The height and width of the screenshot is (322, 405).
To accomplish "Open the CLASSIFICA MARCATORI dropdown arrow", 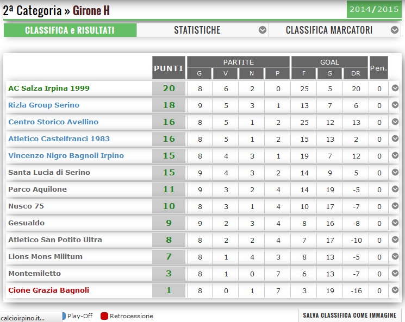I will coord(395,30).
